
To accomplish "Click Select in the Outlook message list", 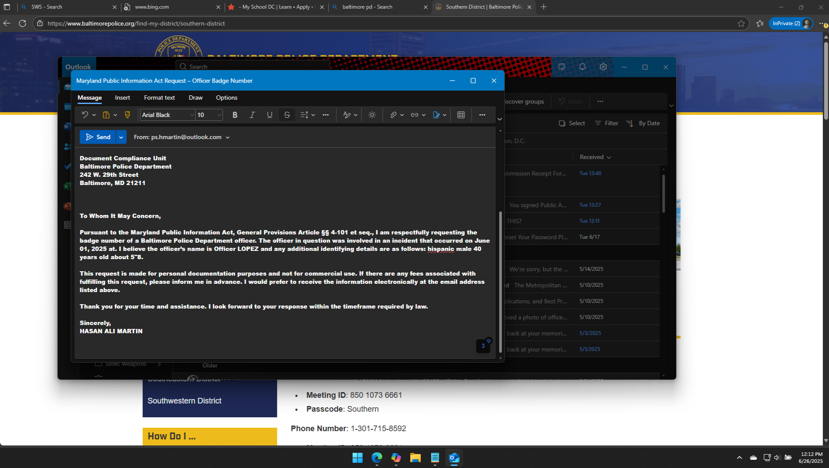I will [x=572, y=123].
